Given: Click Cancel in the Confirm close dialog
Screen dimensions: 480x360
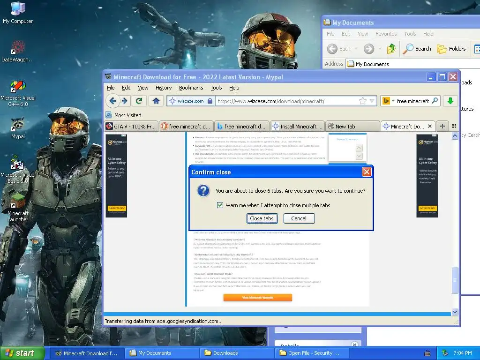Looking at the screenshot, I should 299,218.
